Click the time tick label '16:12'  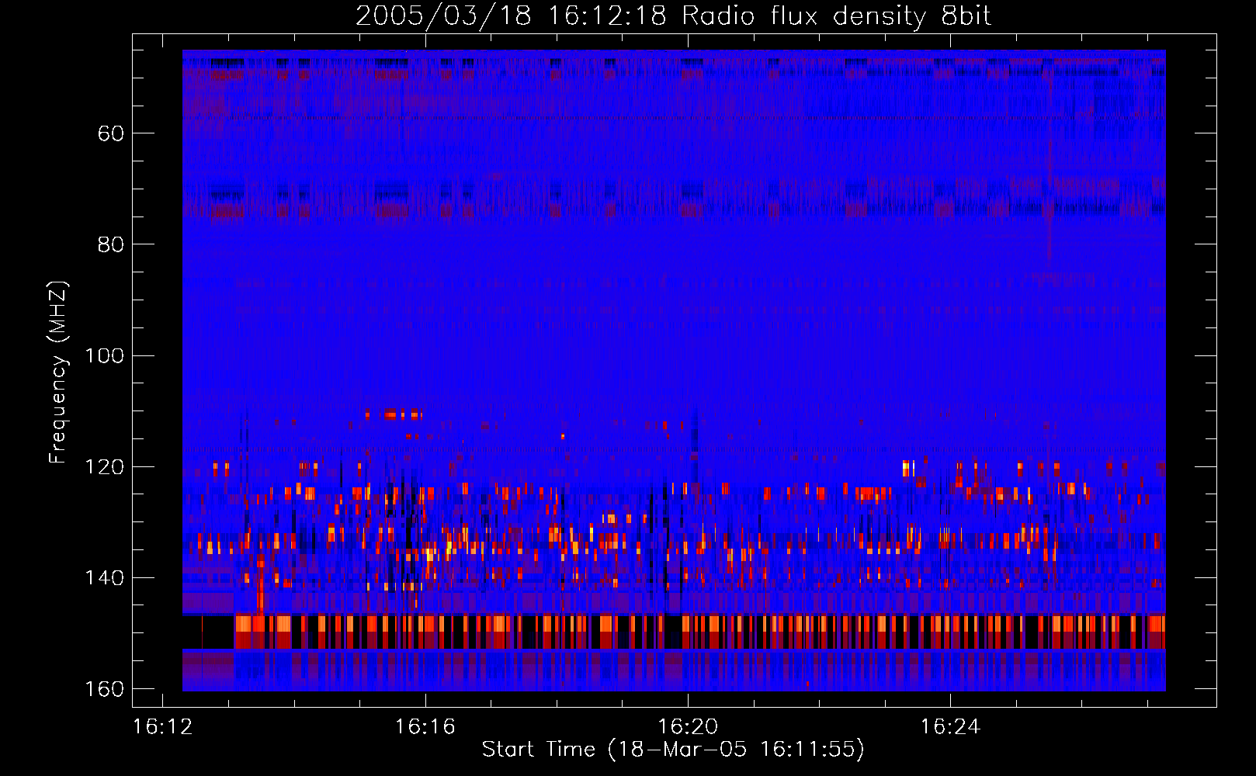(162, 727)
